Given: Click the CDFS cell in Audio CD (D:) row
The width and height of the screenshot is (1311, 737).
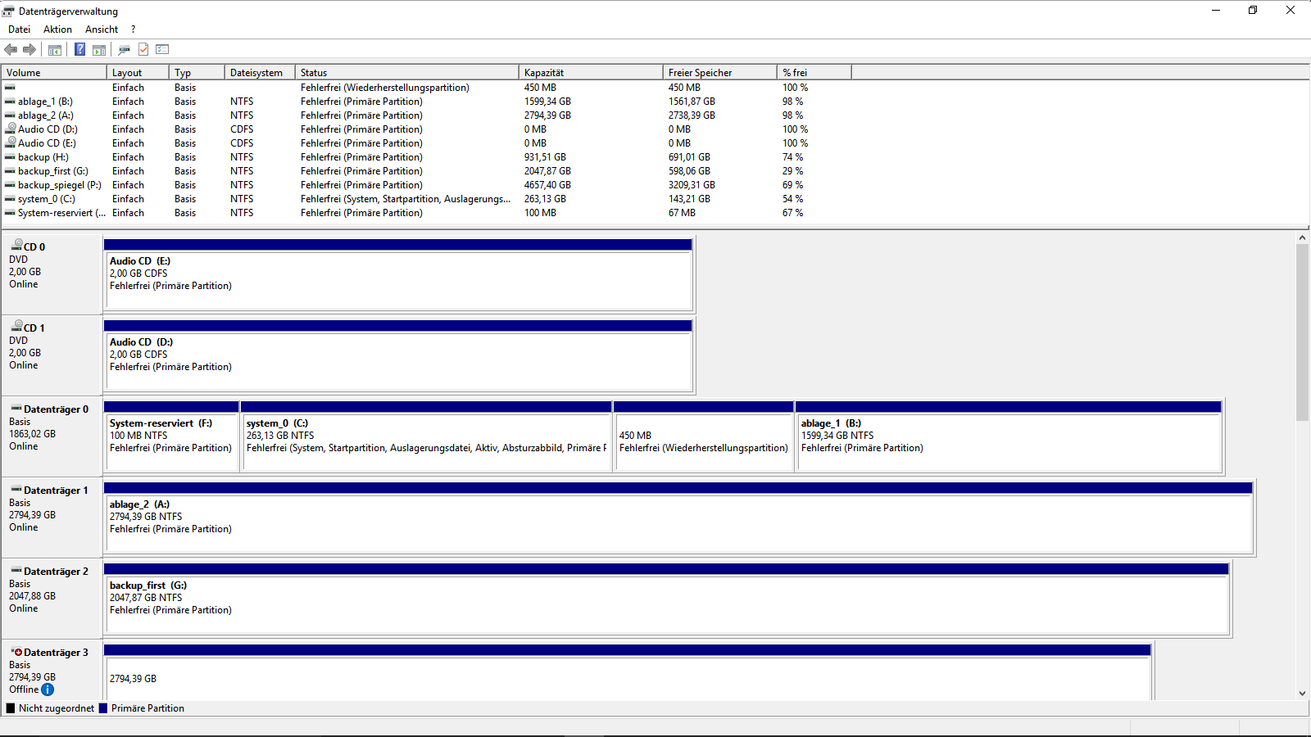Looking at the screenshot, I should coord(242,129).
